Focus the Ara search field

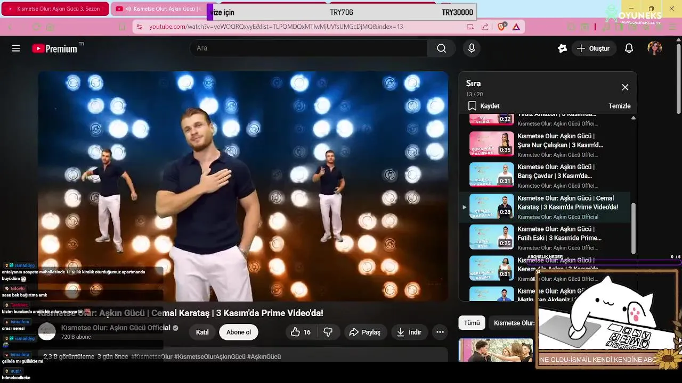(x=309, y=48)
